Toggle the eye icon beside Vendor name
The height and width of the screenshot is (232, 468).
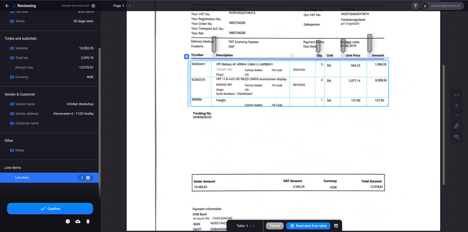pos(12,104)
